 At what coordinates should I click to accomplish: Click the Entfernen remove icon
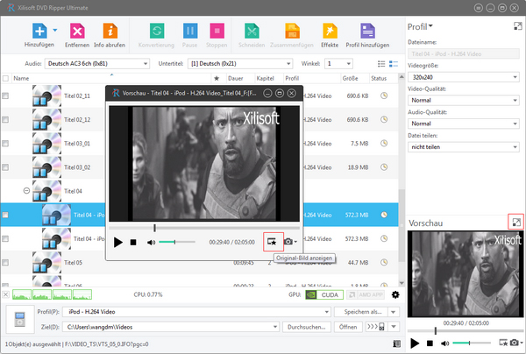(x=77, y=31)
